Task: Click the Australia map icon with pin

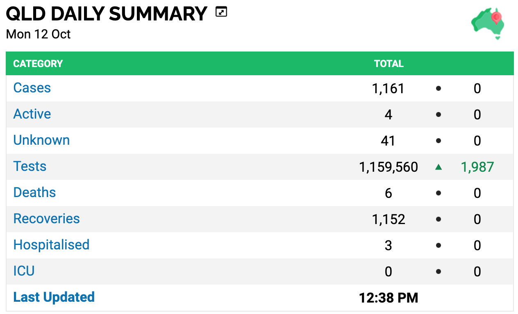Action: (488, 23)
